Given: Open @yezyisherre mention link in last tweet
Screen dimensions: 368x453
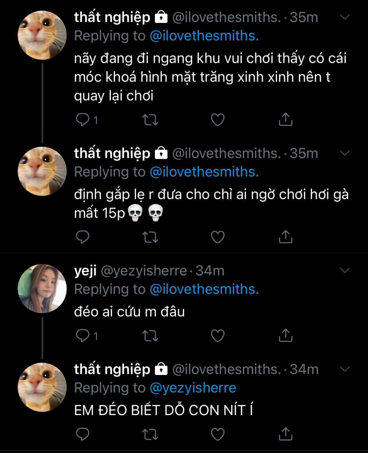Looking at the screenshot, I should [x=193, y=388].
